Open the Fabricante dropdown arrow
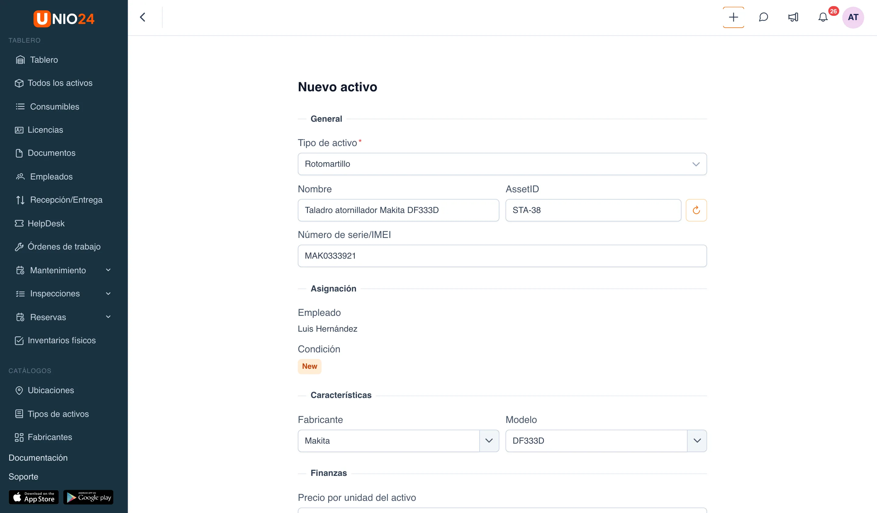Screen dimensions: 877x513 [x=489, y=441]
